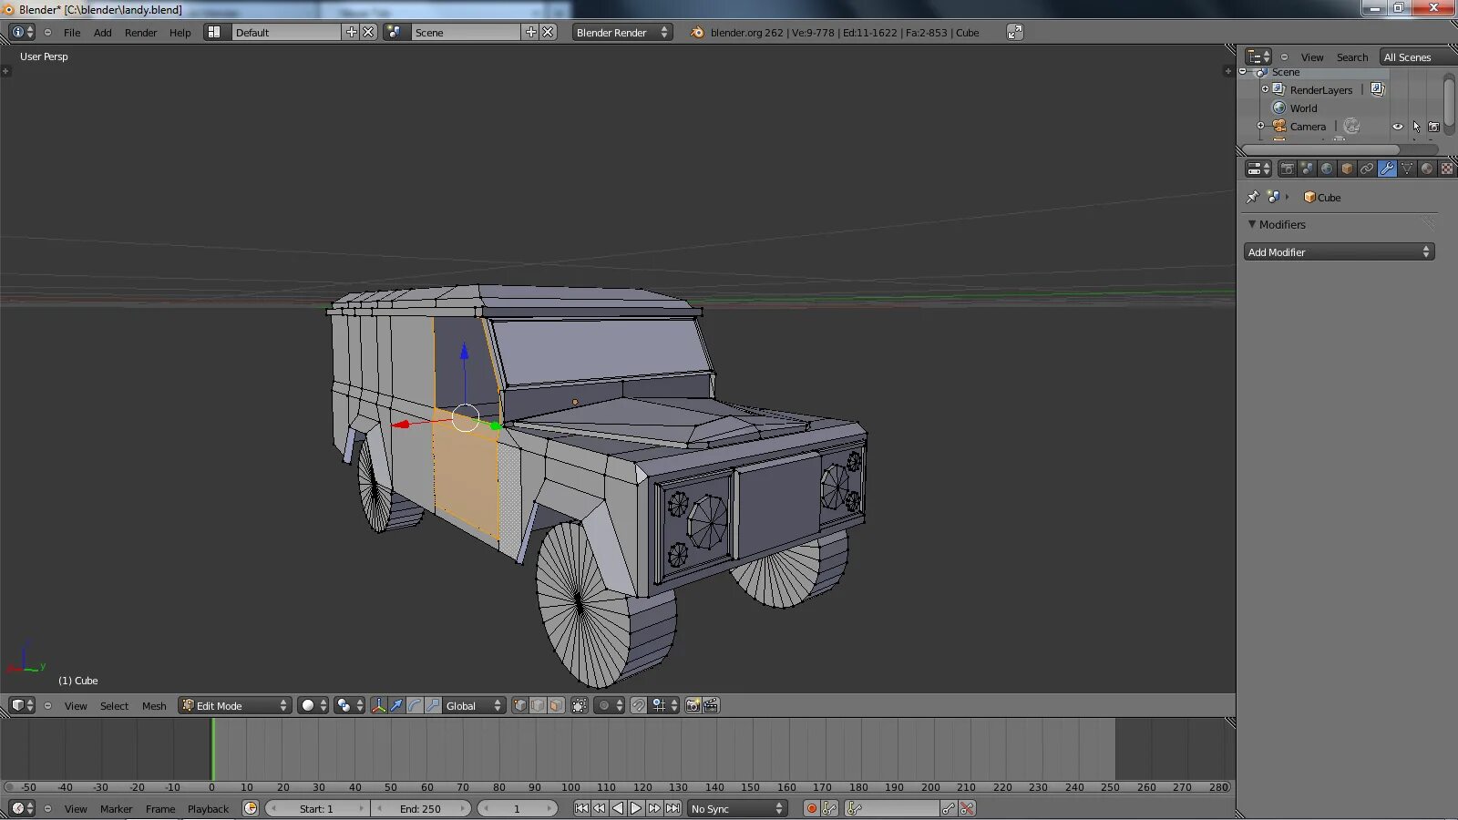The image size is (1458, 820).
Task: Delete the Default screen layout
Action: coord(368,32)
